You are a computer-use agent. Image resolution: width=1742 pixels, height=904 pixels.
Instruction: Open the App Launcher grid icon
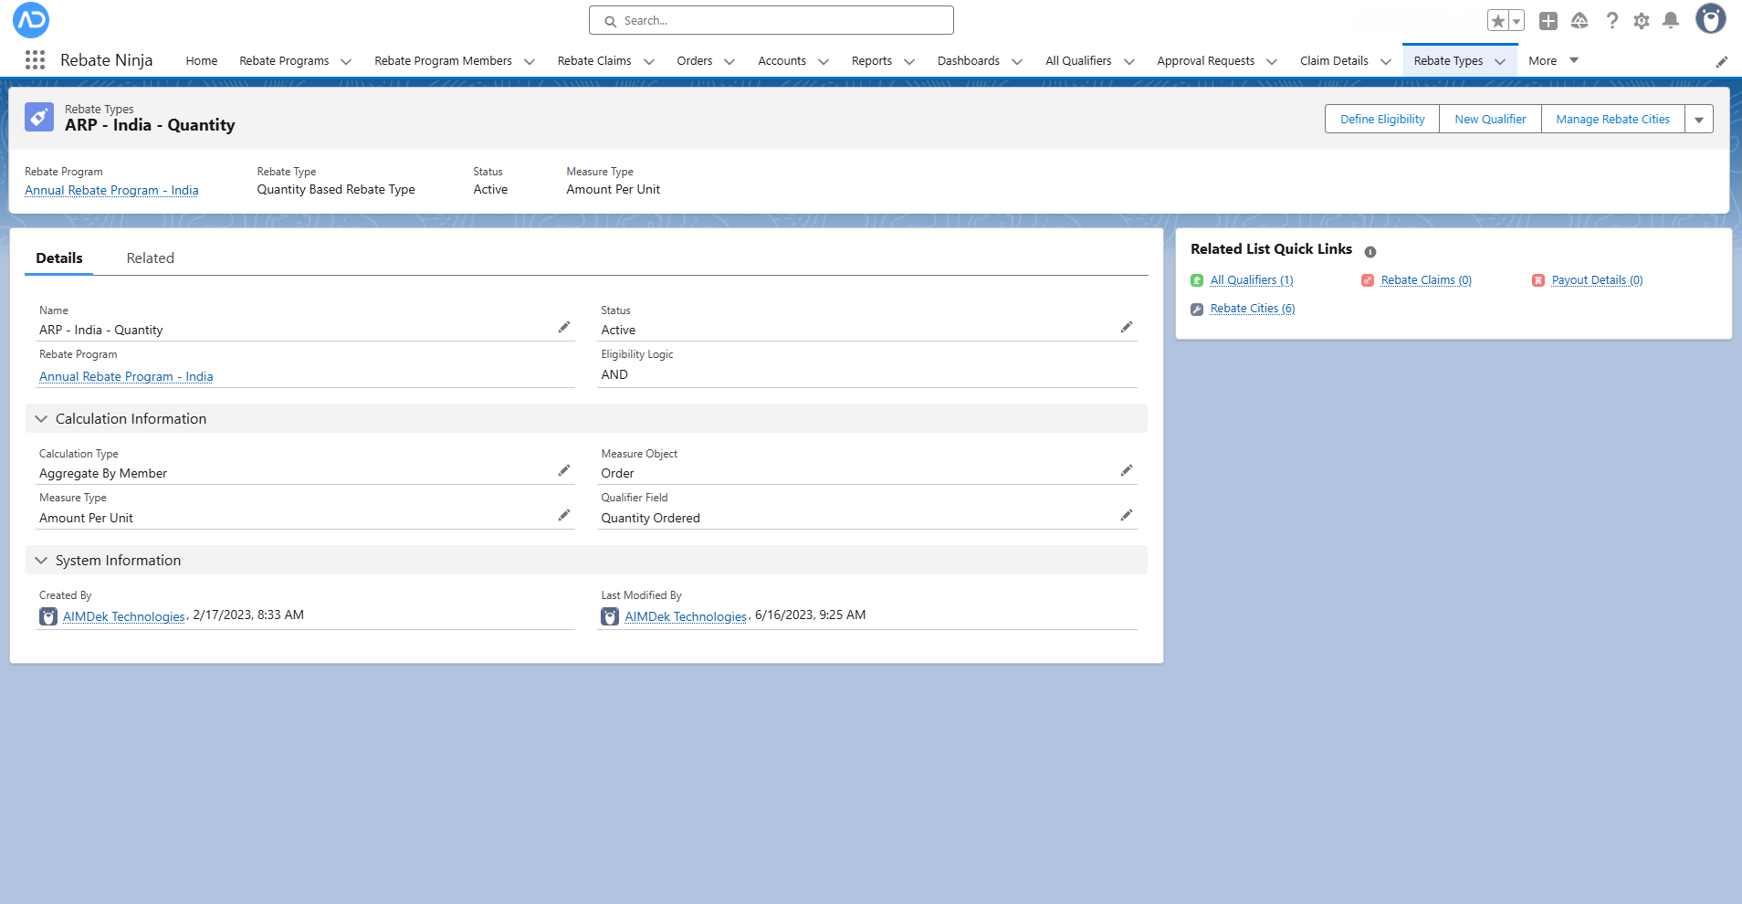click(x=35, y=60)
